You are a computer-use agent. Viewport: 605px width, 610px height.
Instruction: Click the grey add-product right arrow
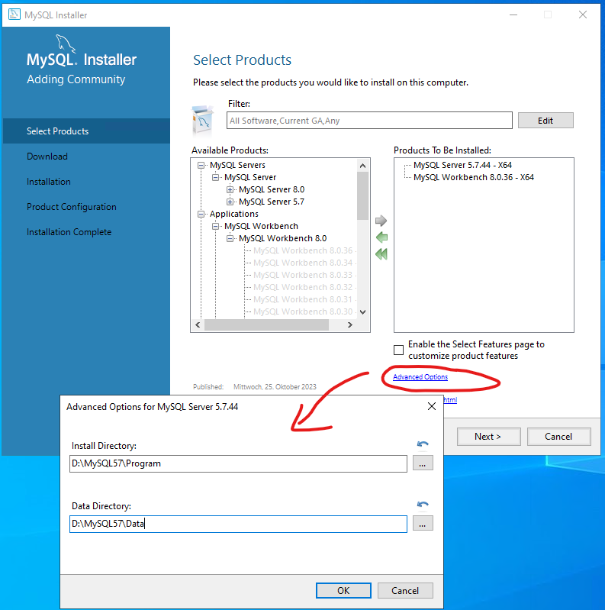(381, 221)
